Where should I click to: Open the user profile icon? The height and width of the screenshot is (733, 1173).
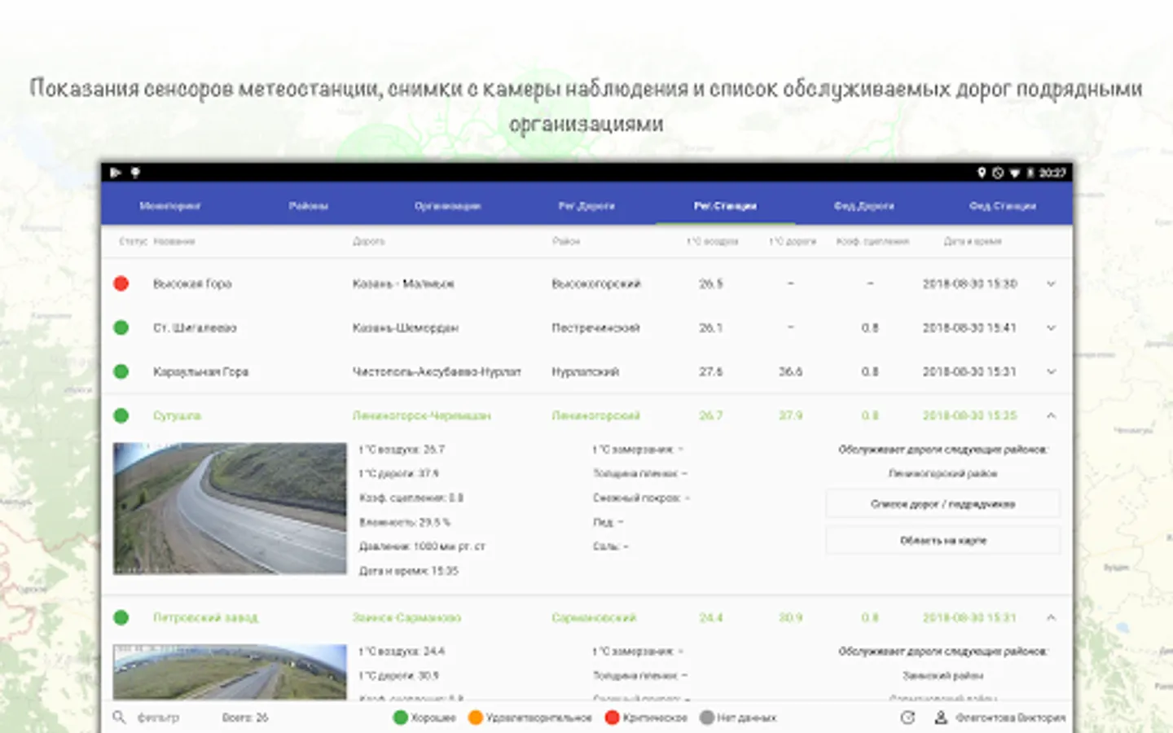pyautogui.click(x=941, y=718)
